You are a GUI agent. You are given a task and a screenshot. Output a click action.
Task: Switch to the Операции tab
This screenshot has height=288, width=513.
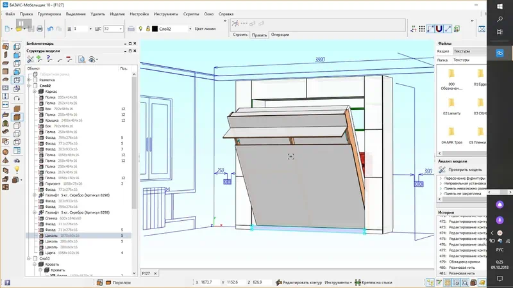pyautogui.click(x=280, y=35)
